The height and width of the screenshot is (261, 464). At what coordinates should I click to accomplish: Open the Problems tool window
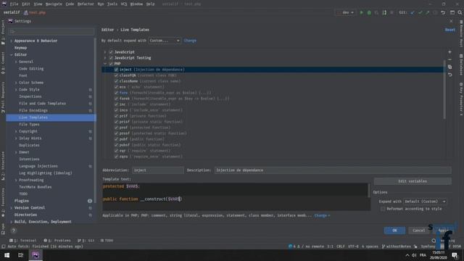coord(57,241)
